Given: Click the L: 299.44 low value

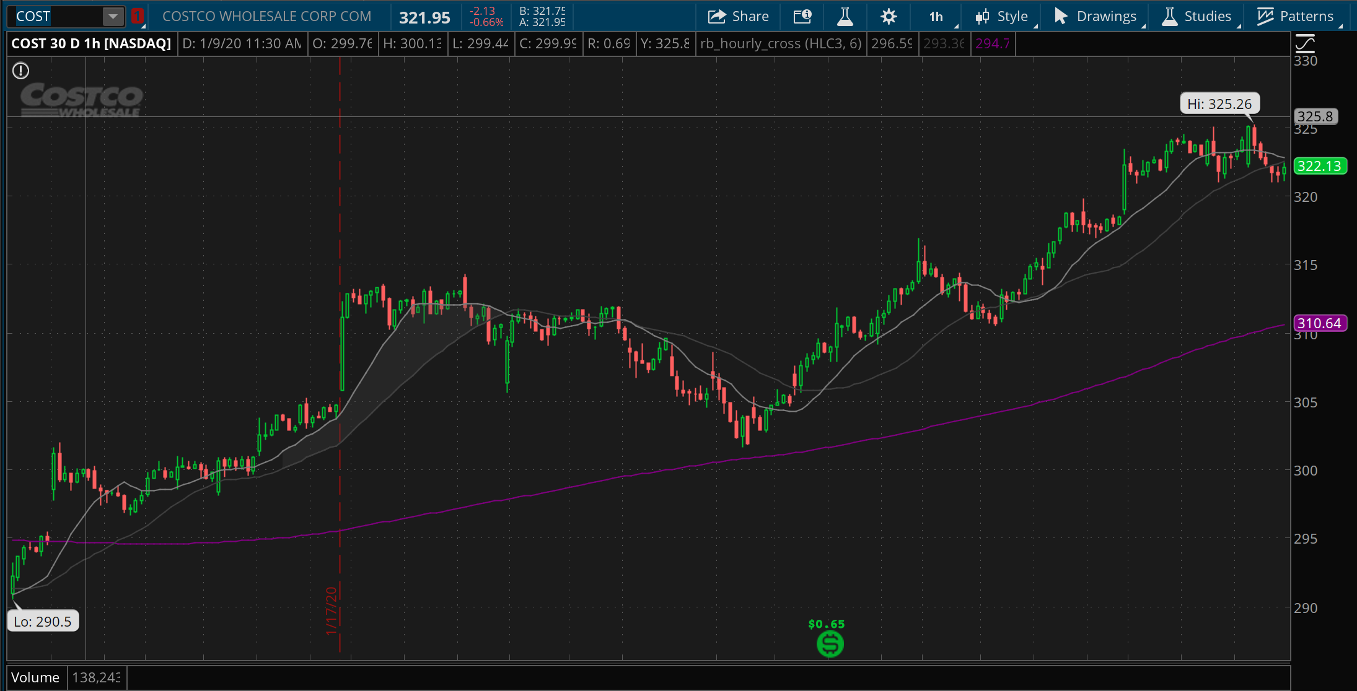Looking at the screenshot, I should click(x=481, y=43).
